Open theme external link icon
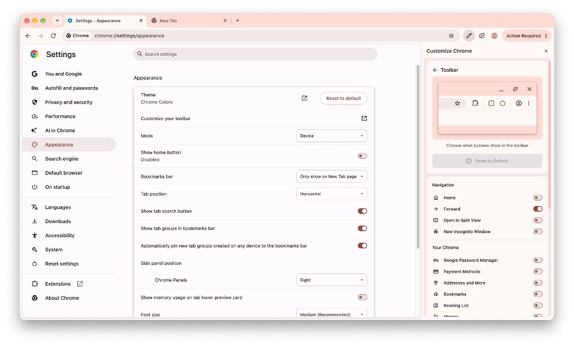Screen dimensions: 574x347 pyautogui.click(x=304, y=98)
